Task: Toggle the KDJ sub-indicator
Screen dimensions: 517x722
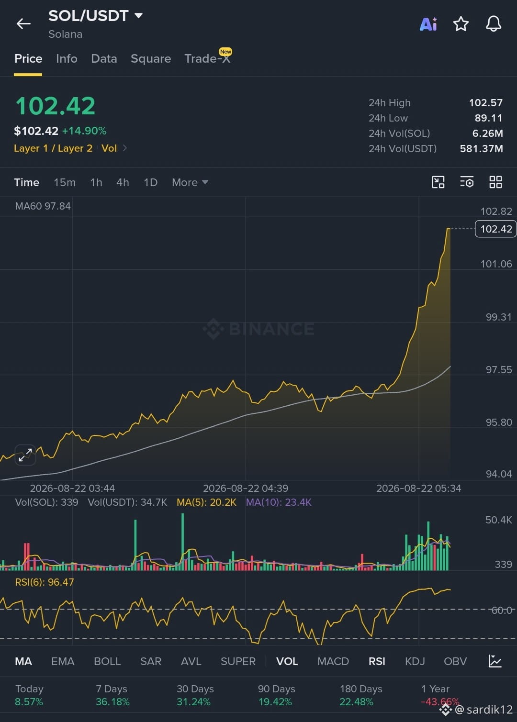Action: 415,661
